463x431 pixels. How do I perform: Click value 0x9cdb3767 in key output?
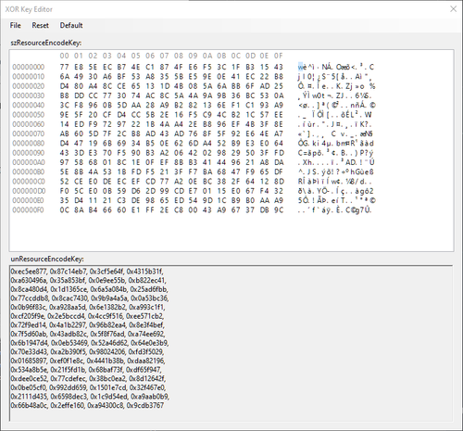(145, 405)
